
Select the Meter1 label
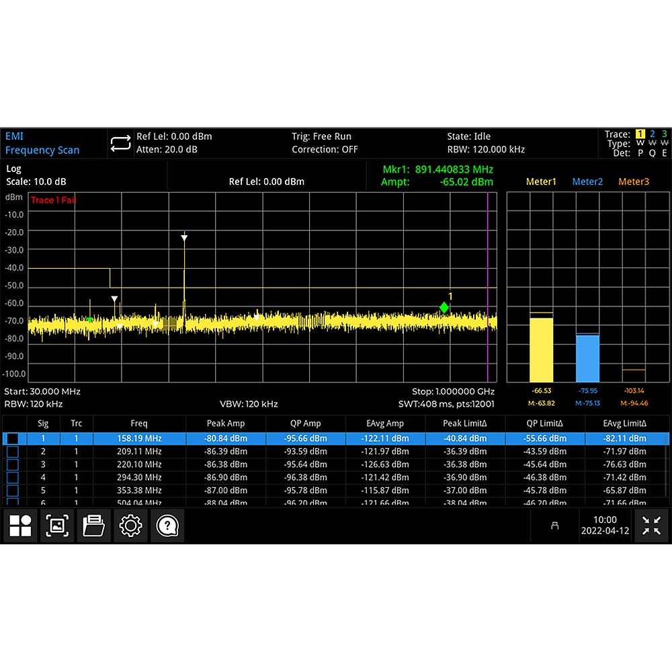tap(541, 181)
